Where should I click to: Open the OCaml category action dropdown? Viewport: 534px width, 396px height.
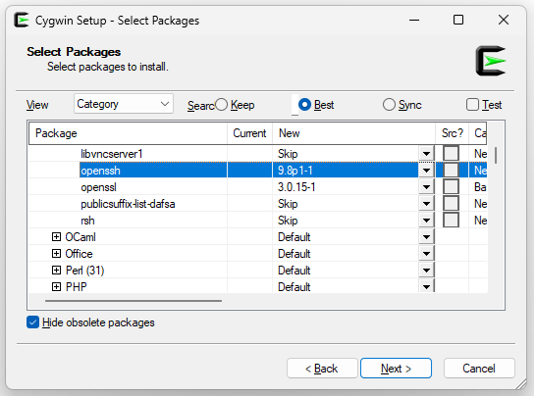point(426,237)
